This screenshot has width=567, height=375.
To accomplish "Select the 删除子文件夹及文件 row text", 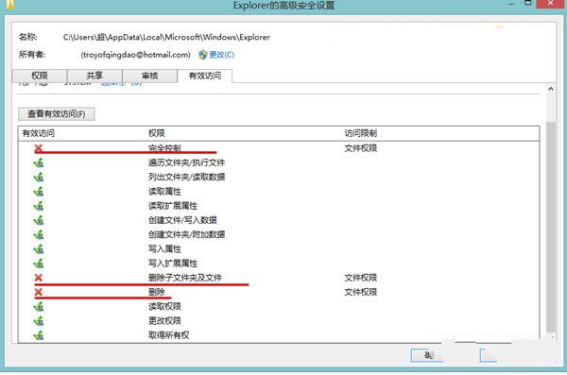I will tap(185, 278).
